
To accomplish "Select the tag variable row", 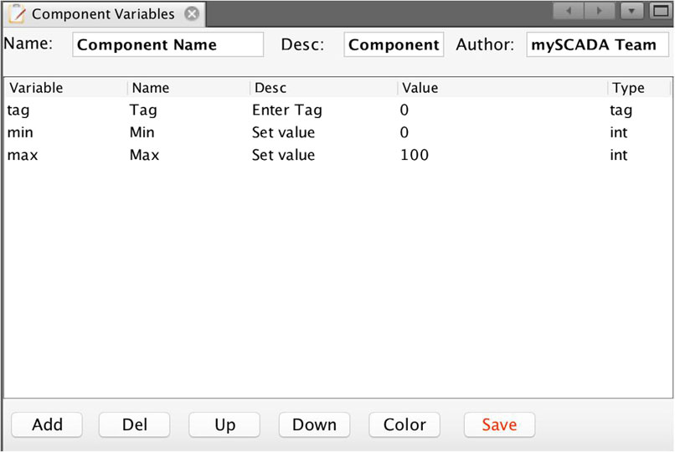I will coord(338,110).
